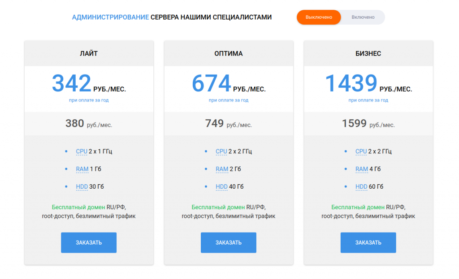Open CPU tooltip link in ОПТИМА card
Screen dimensions: 459x279
221,152
